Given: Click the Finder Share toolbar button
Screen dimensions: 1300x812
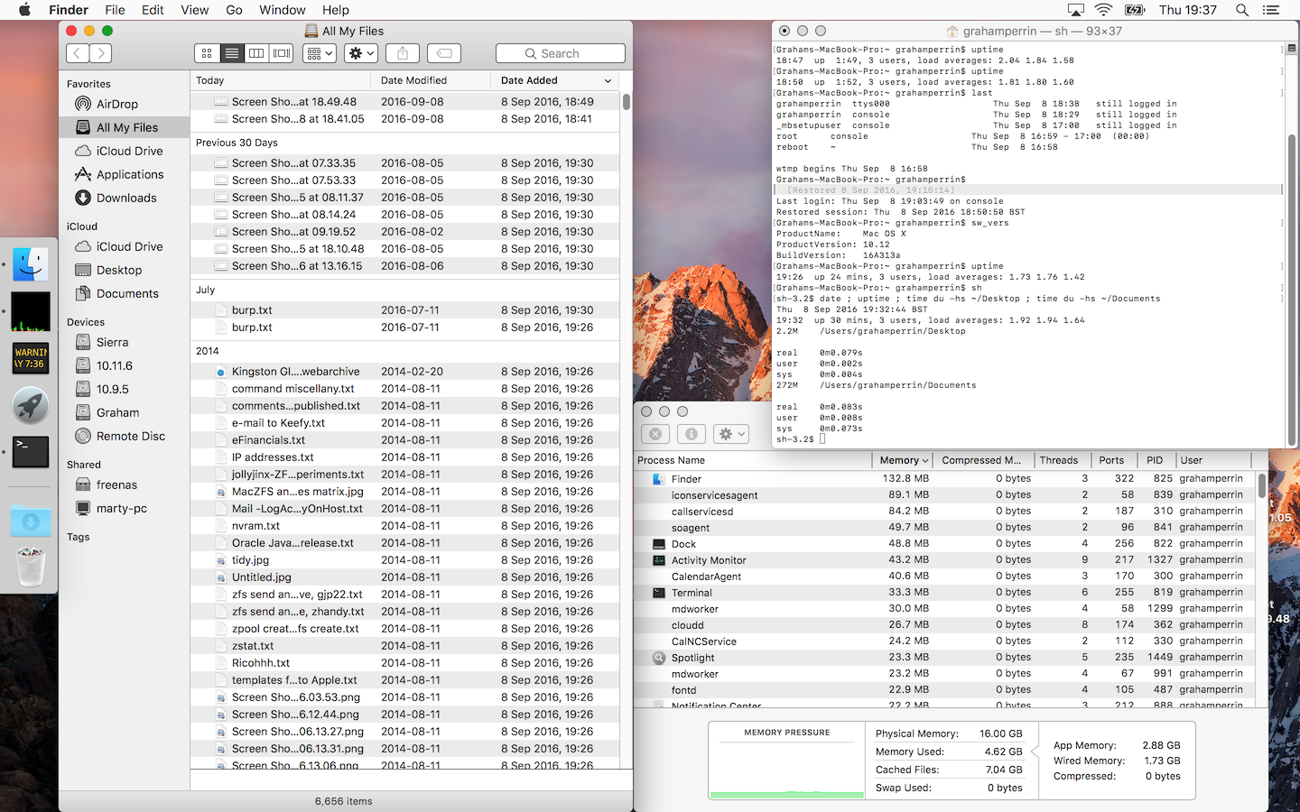Looking at the screenshot, I should point(403,53).
